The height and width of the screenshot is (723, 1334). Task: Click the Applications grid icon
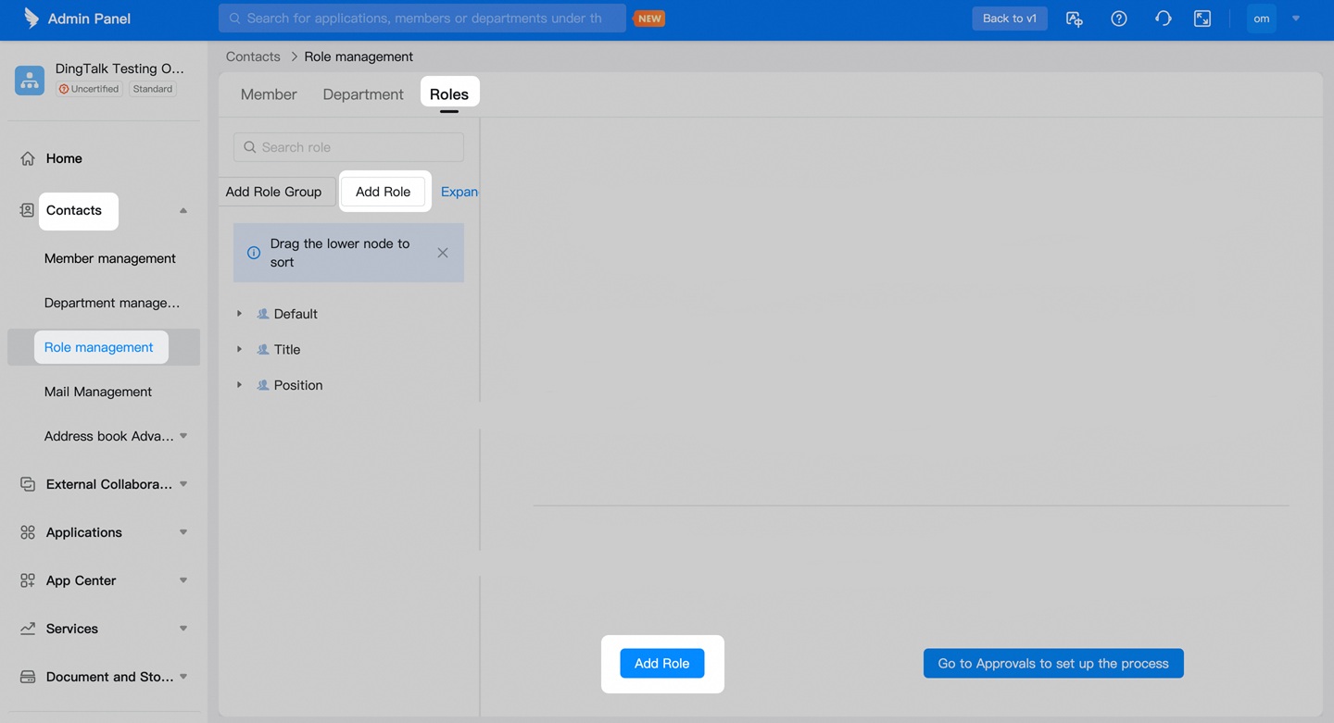click(28, 532)
